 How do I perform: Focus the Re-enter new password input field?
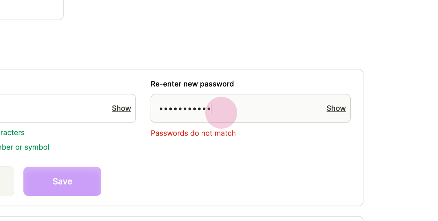(251, 108)
